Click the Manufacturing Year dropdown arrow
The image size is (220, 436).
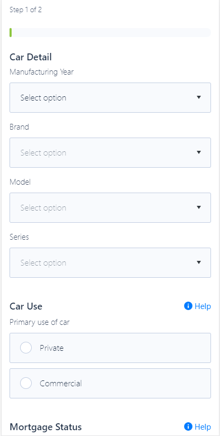[199, 97]
